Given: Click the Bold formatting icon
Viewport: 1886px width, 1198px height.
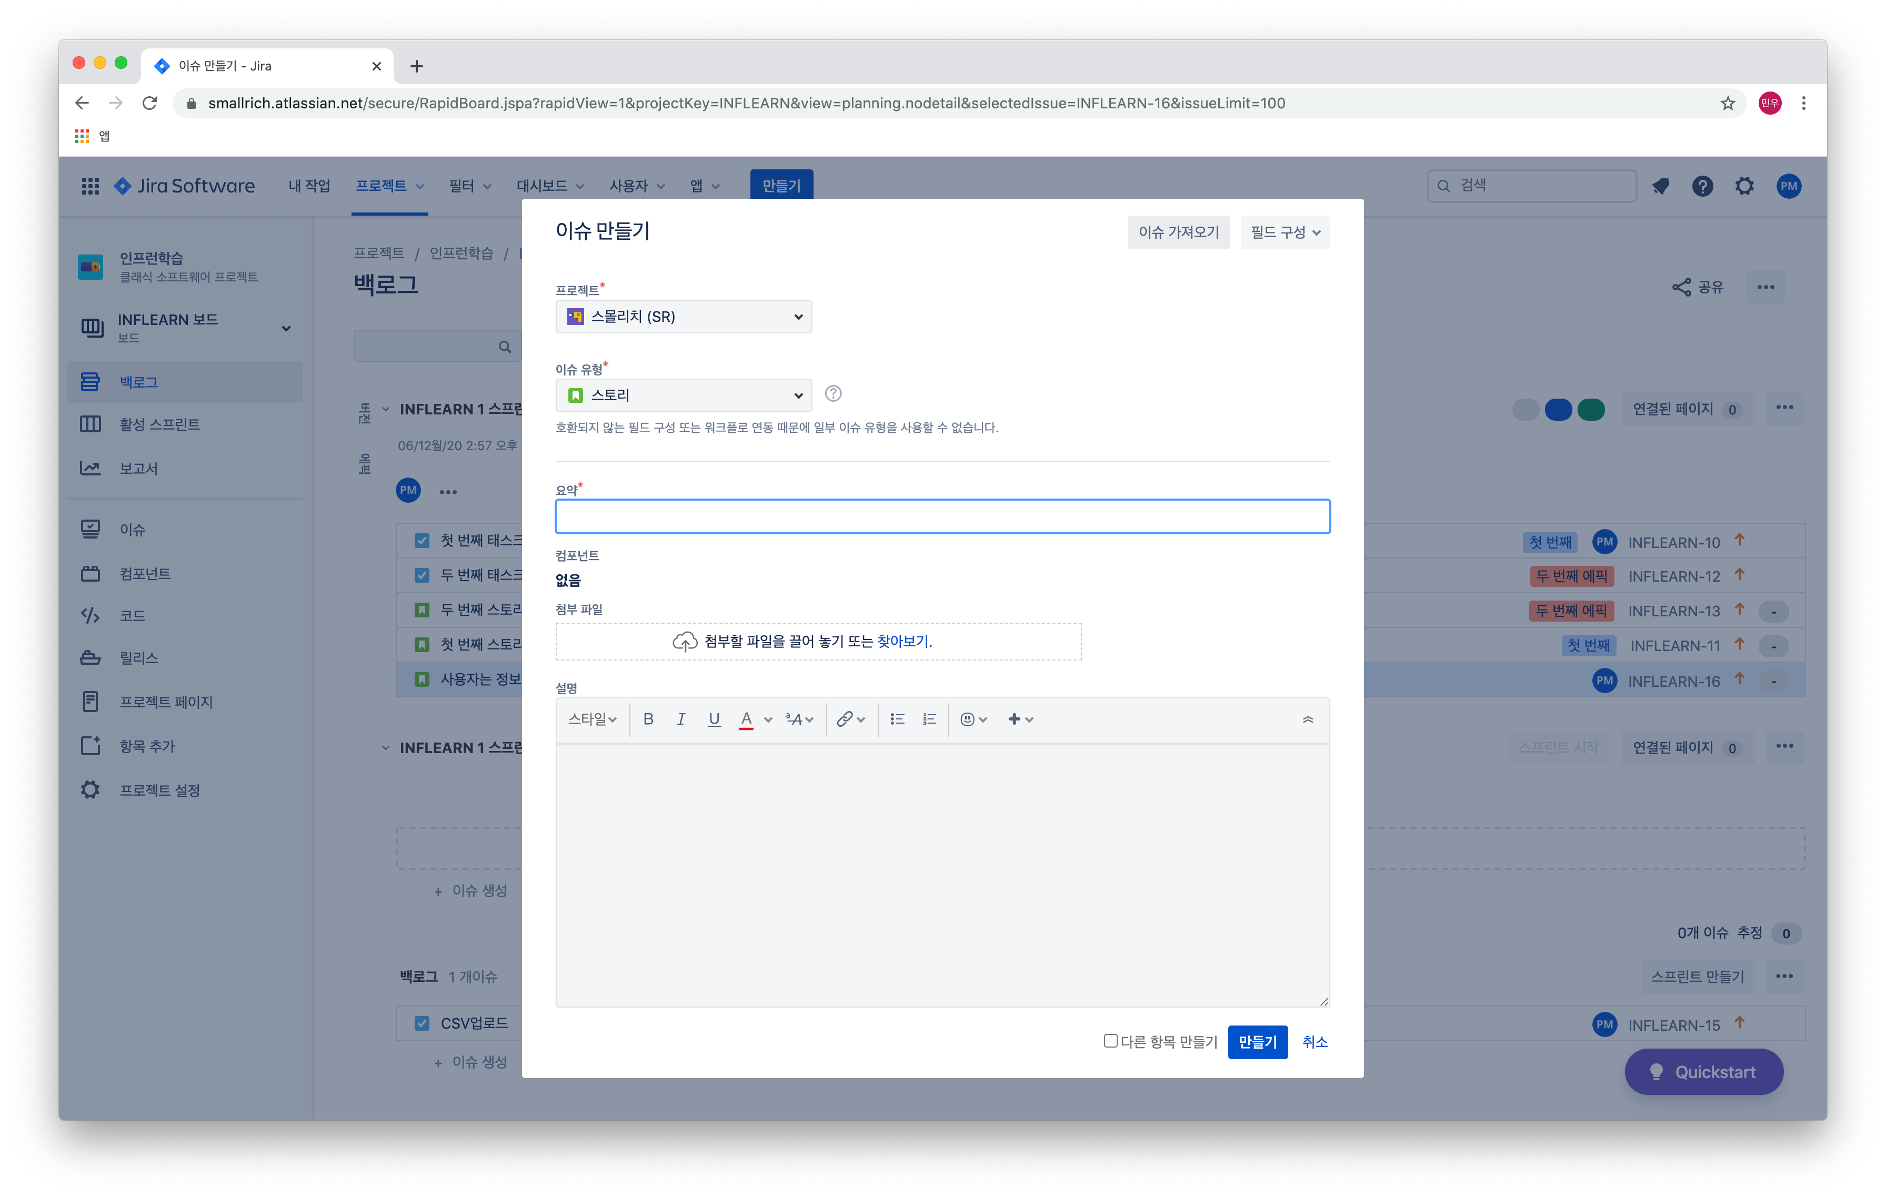Looking at the screenshot, I should (x=648, y=719).
